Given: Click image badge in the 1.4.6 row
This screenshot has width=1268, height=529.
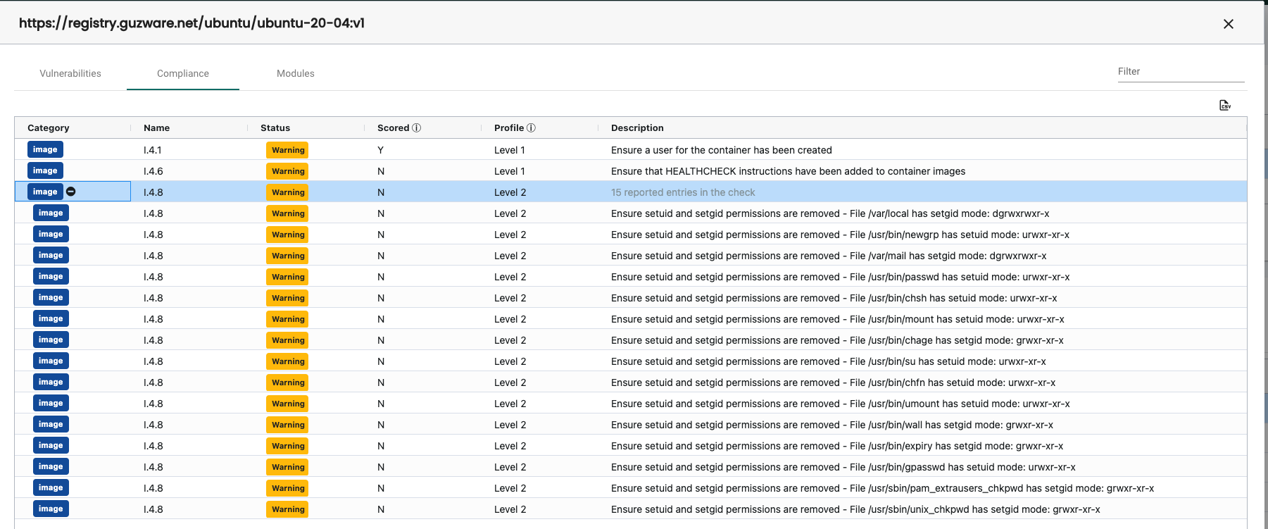Looking at the screenshot, I should (x=45, y=170).
